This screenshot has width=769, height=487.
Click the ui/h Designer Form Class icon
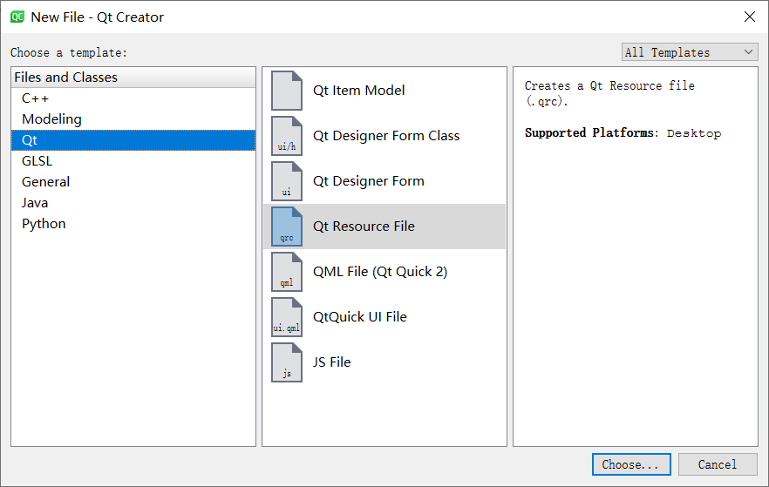point(287,136)
